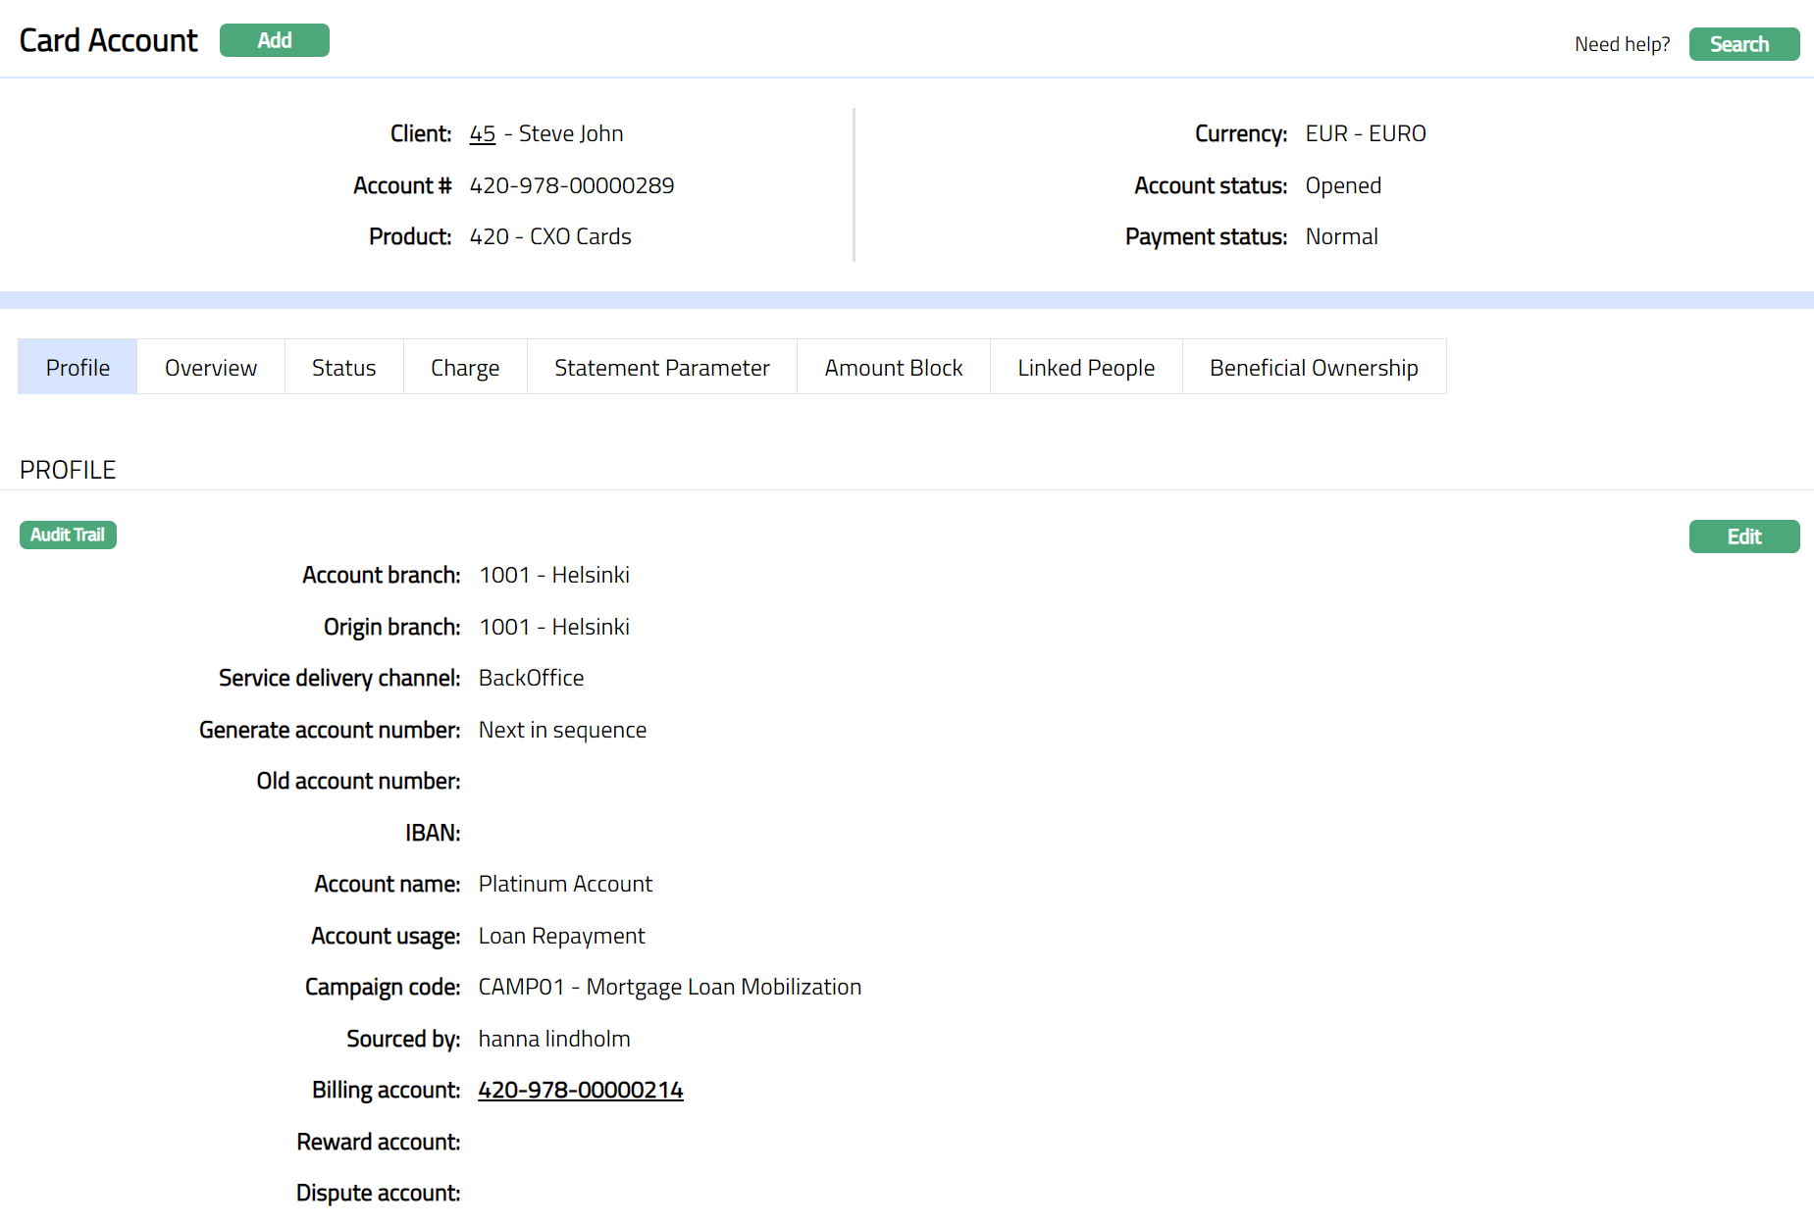Open the Audit Trail
Viewport: 1814px width, 1225px height.
[x=68, y=535]
